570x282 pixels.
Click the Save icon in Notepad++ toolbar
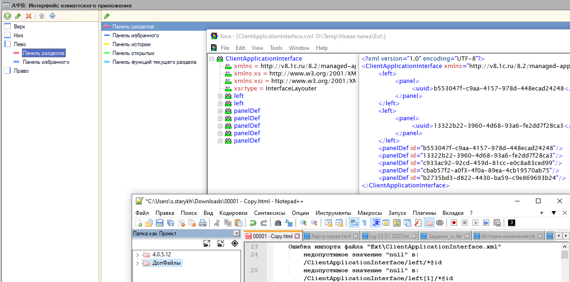[x=160, y=223]
